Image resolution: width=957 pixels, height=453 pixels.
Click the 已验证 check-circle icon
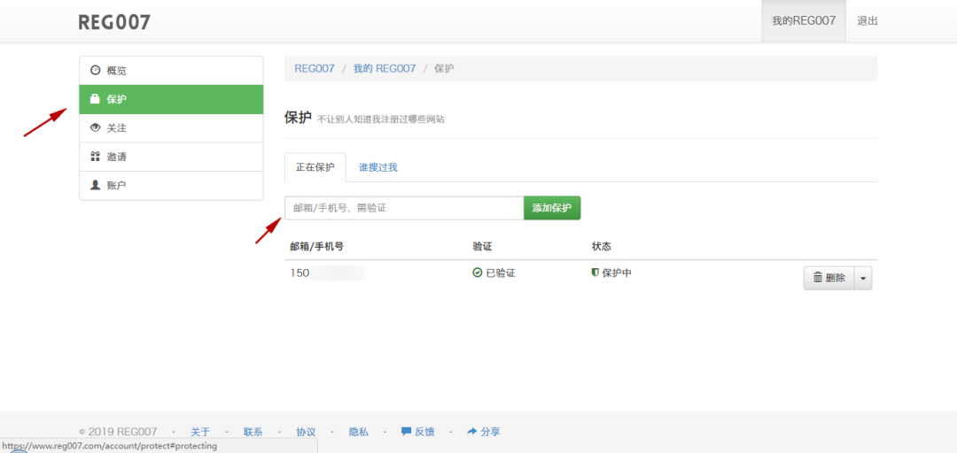tap(478, 273)
